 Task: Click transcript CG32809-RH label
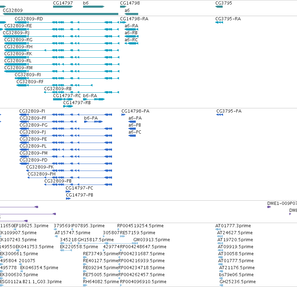18,46
